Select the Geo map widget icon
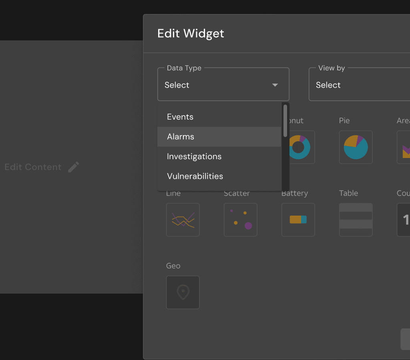This screenshot has width=410, height=360. 183,292
